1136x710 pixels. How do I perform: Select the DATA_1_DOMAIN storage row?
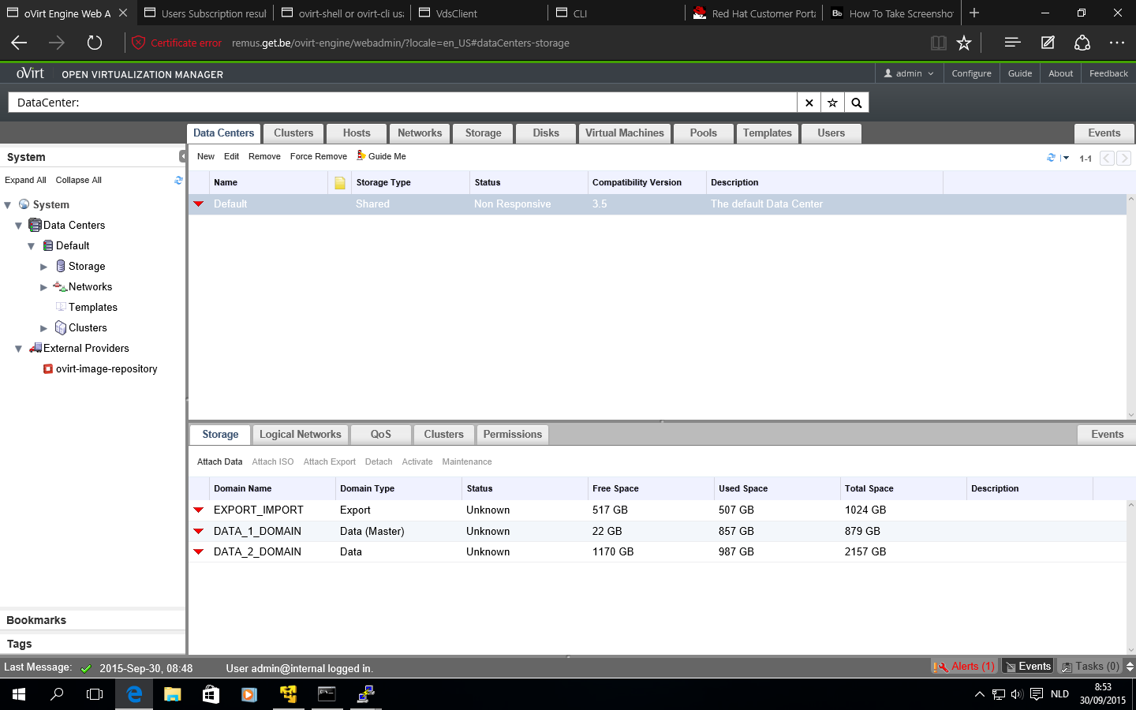point(257,532)
